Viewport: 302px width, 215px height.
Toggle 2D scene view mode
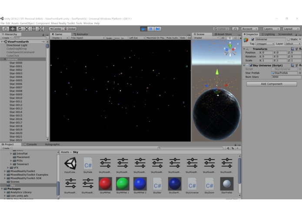pyautogui.click(x=223, y=38)
